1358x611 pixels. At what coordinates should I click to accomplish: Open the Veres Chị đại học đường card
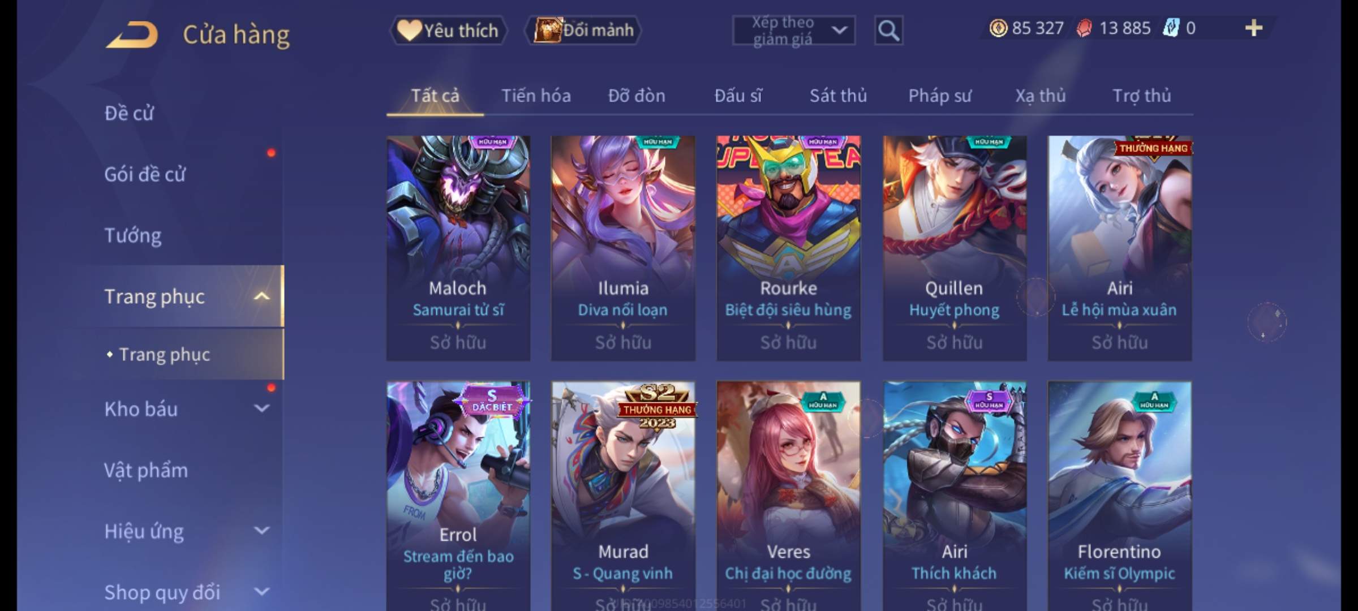coord(788,496)
